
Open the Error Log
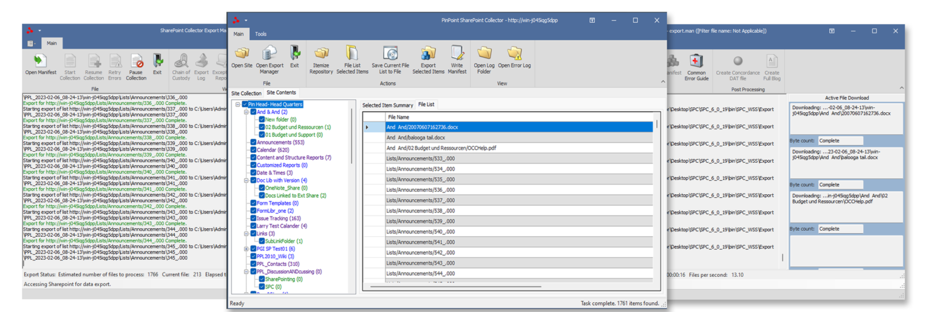click(x=514, y=57)
